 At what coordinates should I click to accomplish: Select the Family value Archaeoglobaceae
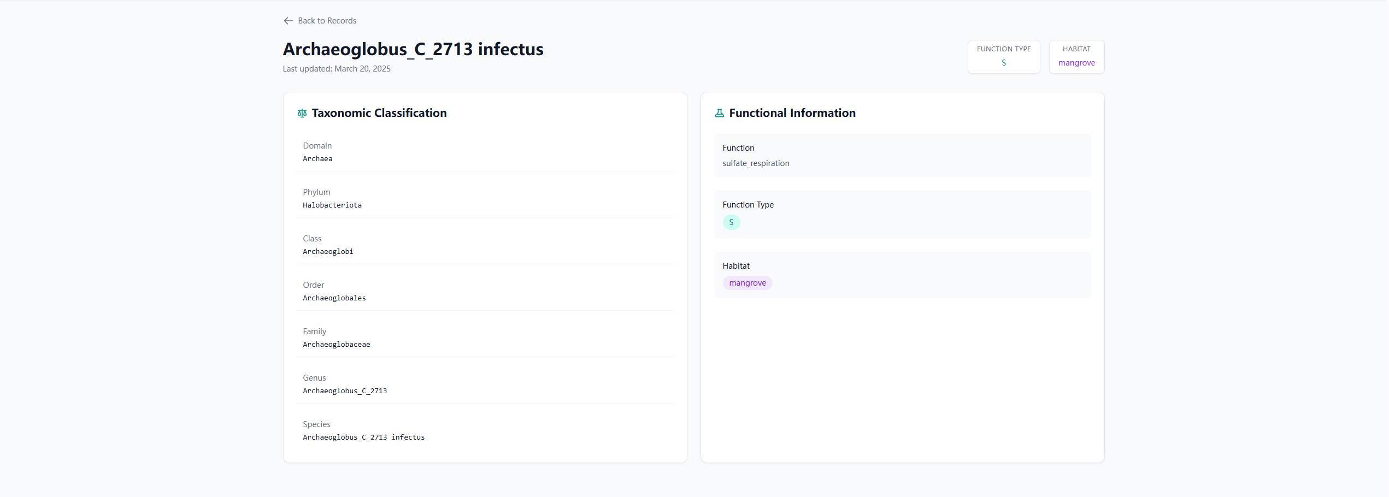point(337,345)
